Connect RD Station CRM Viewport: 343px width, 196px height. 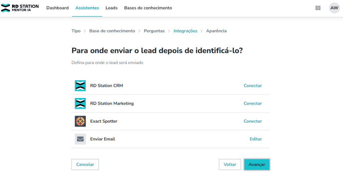click(x=253, y=86)
